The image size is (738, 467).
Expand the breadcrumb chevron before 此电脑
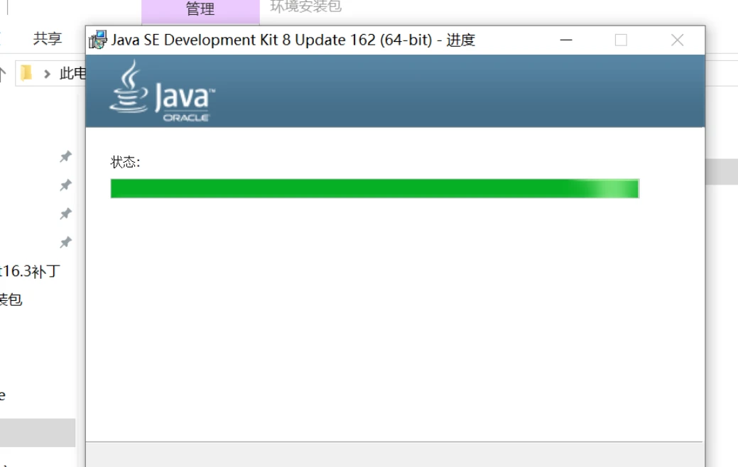coord(47,74)
